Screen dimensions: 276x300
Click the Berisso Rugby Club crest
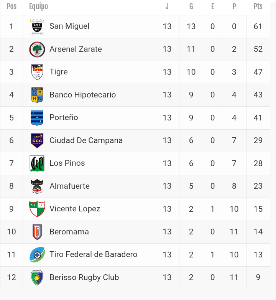[37, 277]
